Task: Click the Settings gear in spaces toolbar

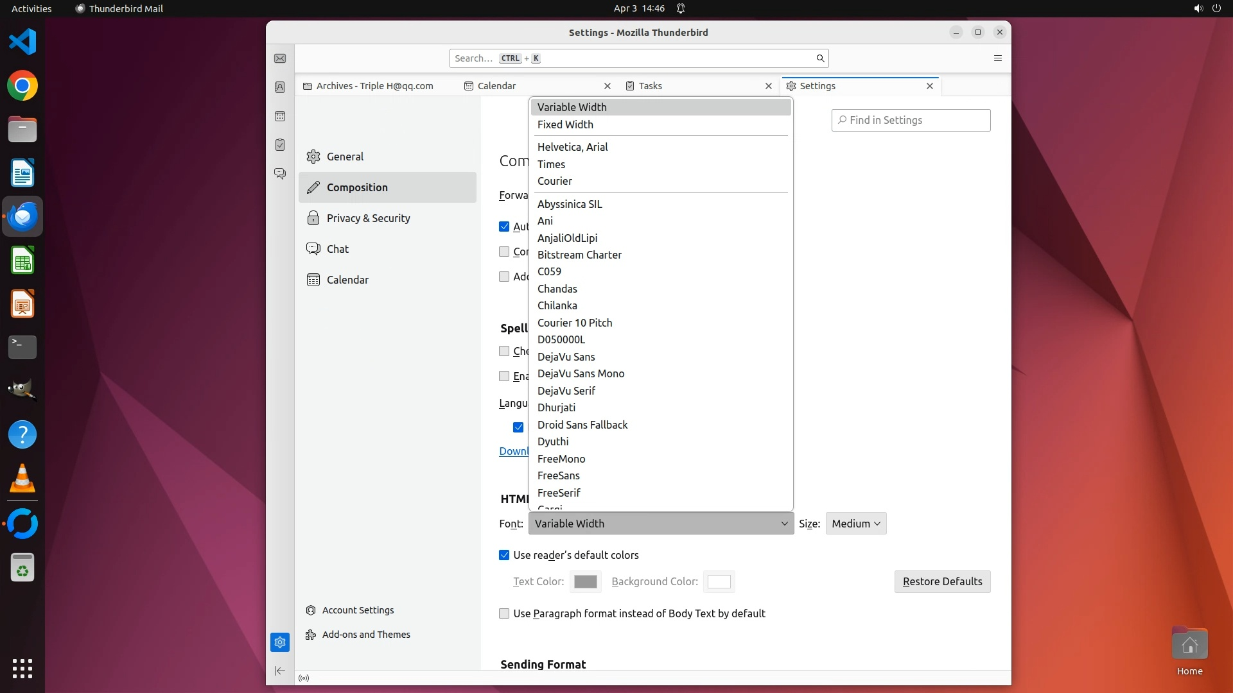Action: 280,642
